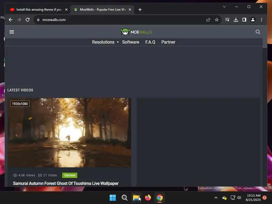
Task: Click the Chrome taskbar icon
Action: 160,198
